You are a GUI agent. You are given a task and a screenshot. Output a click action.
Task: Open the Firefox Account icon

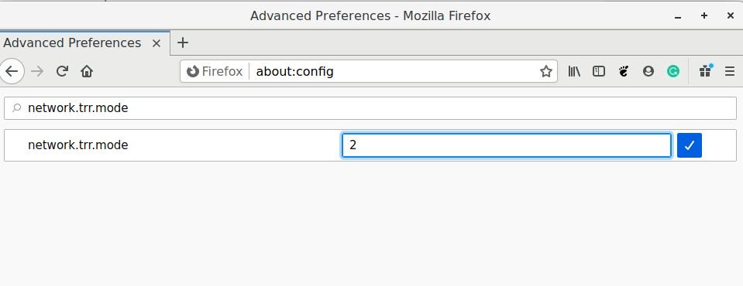648,71
